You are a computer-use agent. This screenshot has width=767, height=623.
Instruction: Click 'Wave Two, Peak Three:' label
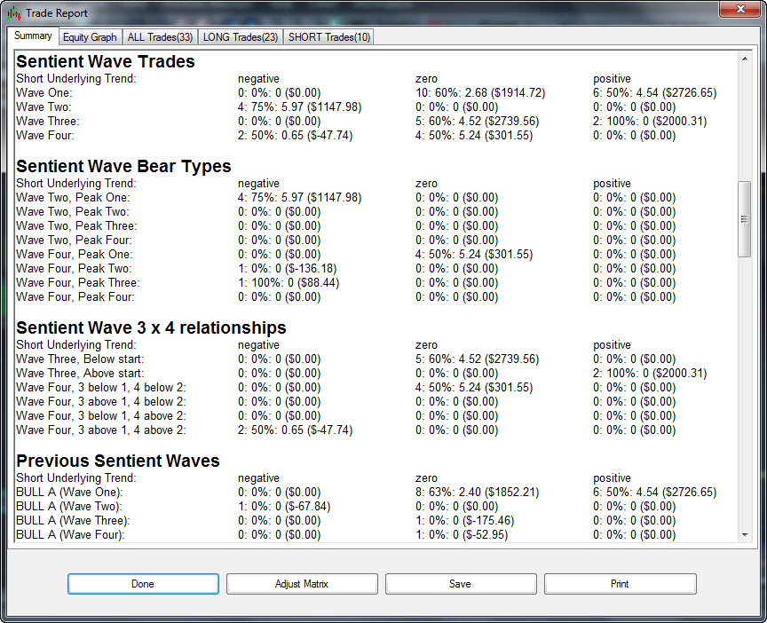[77, 226]
